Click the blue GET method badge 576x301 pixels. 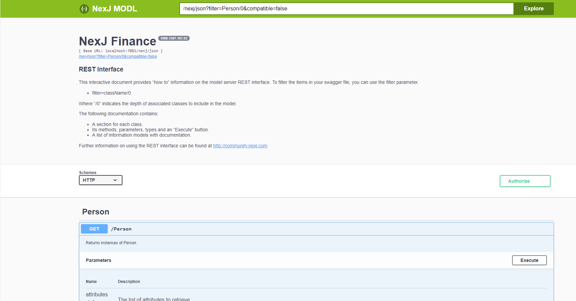point(94,229)
